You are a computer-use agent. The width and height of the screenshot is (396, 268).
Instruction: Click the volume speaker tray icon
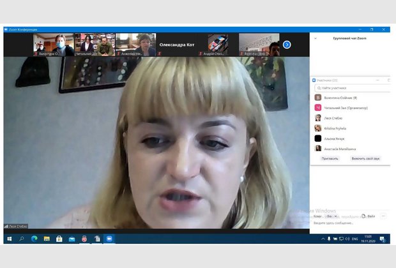point(347,239)
